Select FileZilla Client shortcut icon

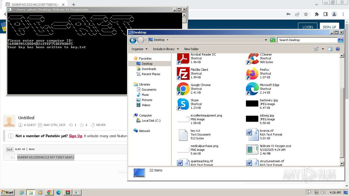(x=183, y=73)
